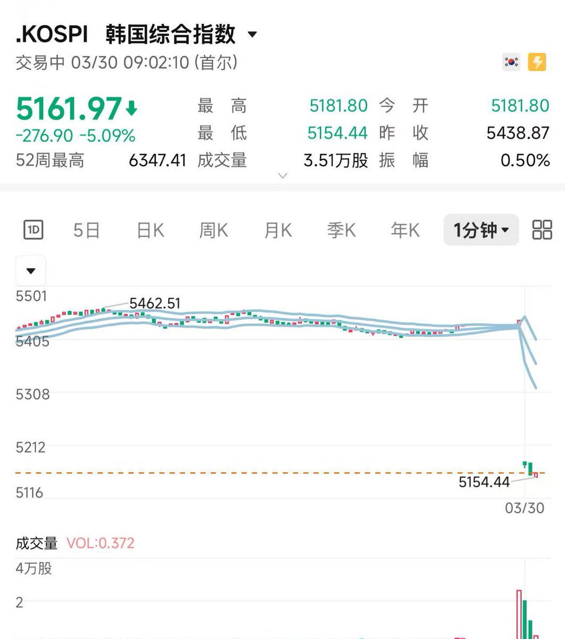Click the 最低 value 5154.44 in header
Viewport: 565px width, 639px height.
click(337, 132)
